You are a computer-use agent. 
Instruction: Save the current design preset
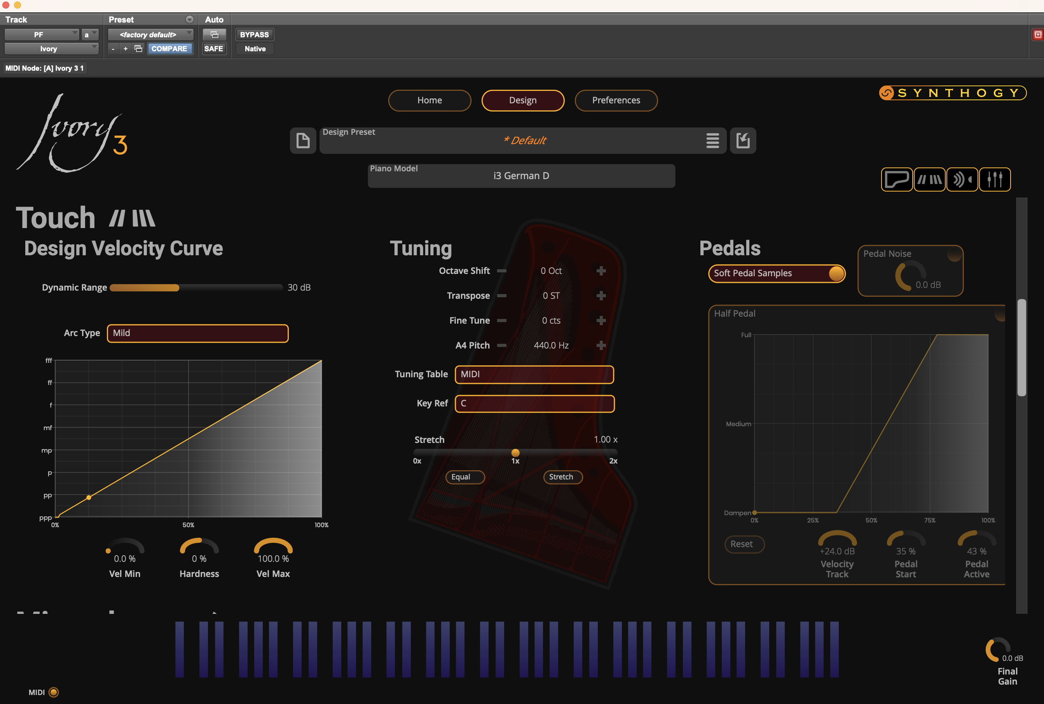pyautogui.click(x=743, y=141)
